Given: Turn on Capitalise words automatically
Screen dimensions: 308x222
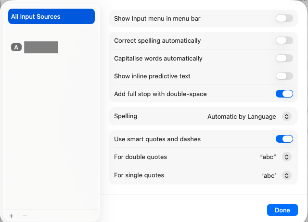Looking at the screenshot, I should pos(284,59).
